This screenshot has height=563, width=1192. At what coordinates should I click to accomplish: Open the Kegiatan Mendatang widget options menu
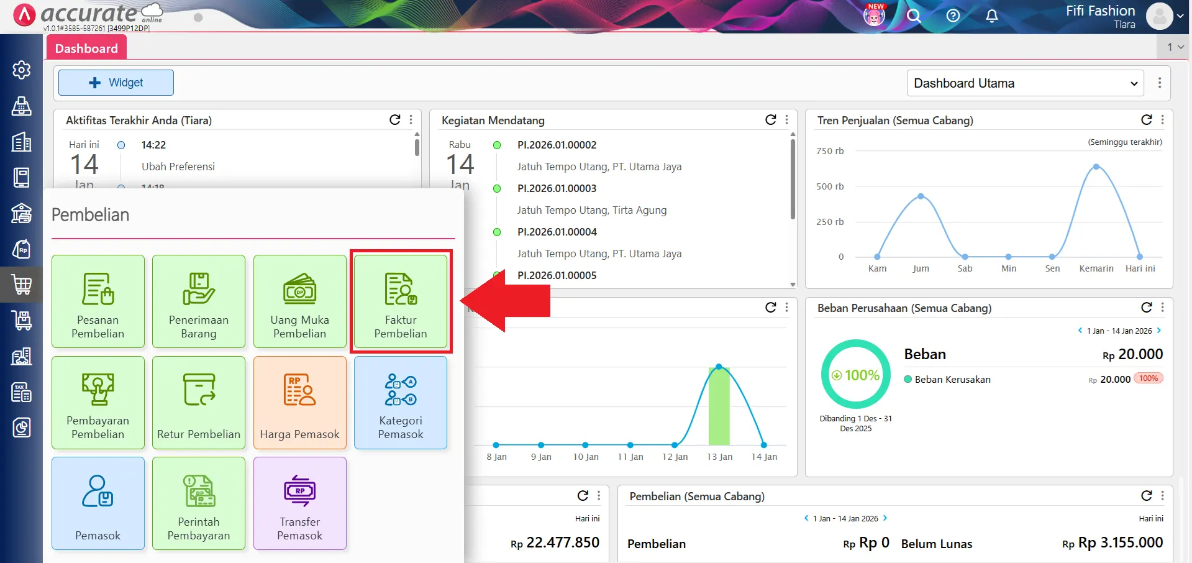coord(787,120)
